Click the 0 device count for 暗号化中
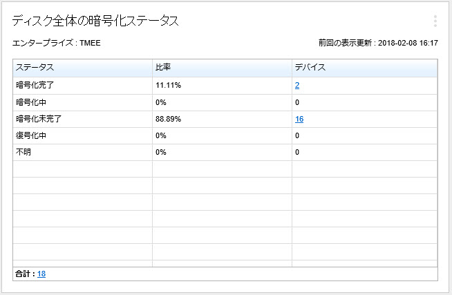 coord(297,102)
